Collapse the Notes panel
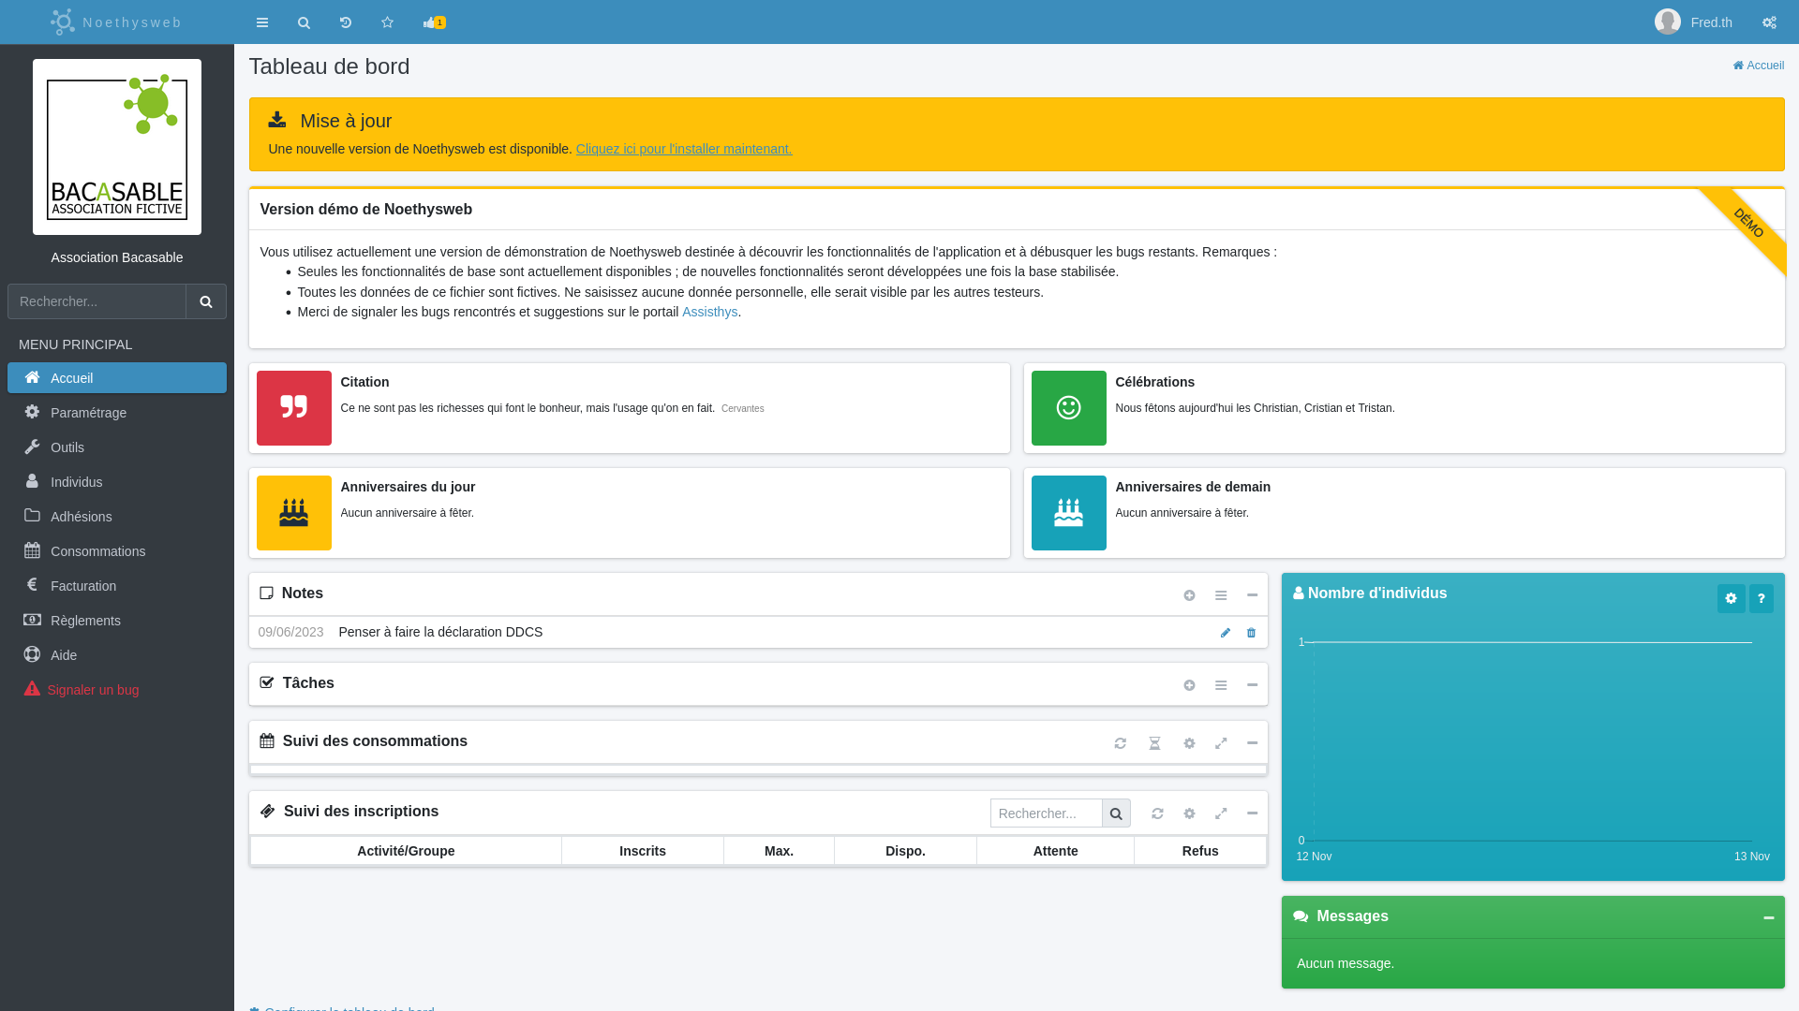This screenshot has width=1799, height=1011. pyautogui.click(x=1252, y=595)
